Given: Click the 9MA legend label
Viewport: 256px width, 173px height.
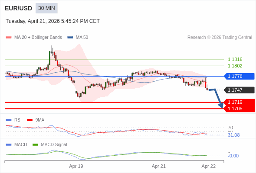Looking at the screenshot, I should (40, 120).
